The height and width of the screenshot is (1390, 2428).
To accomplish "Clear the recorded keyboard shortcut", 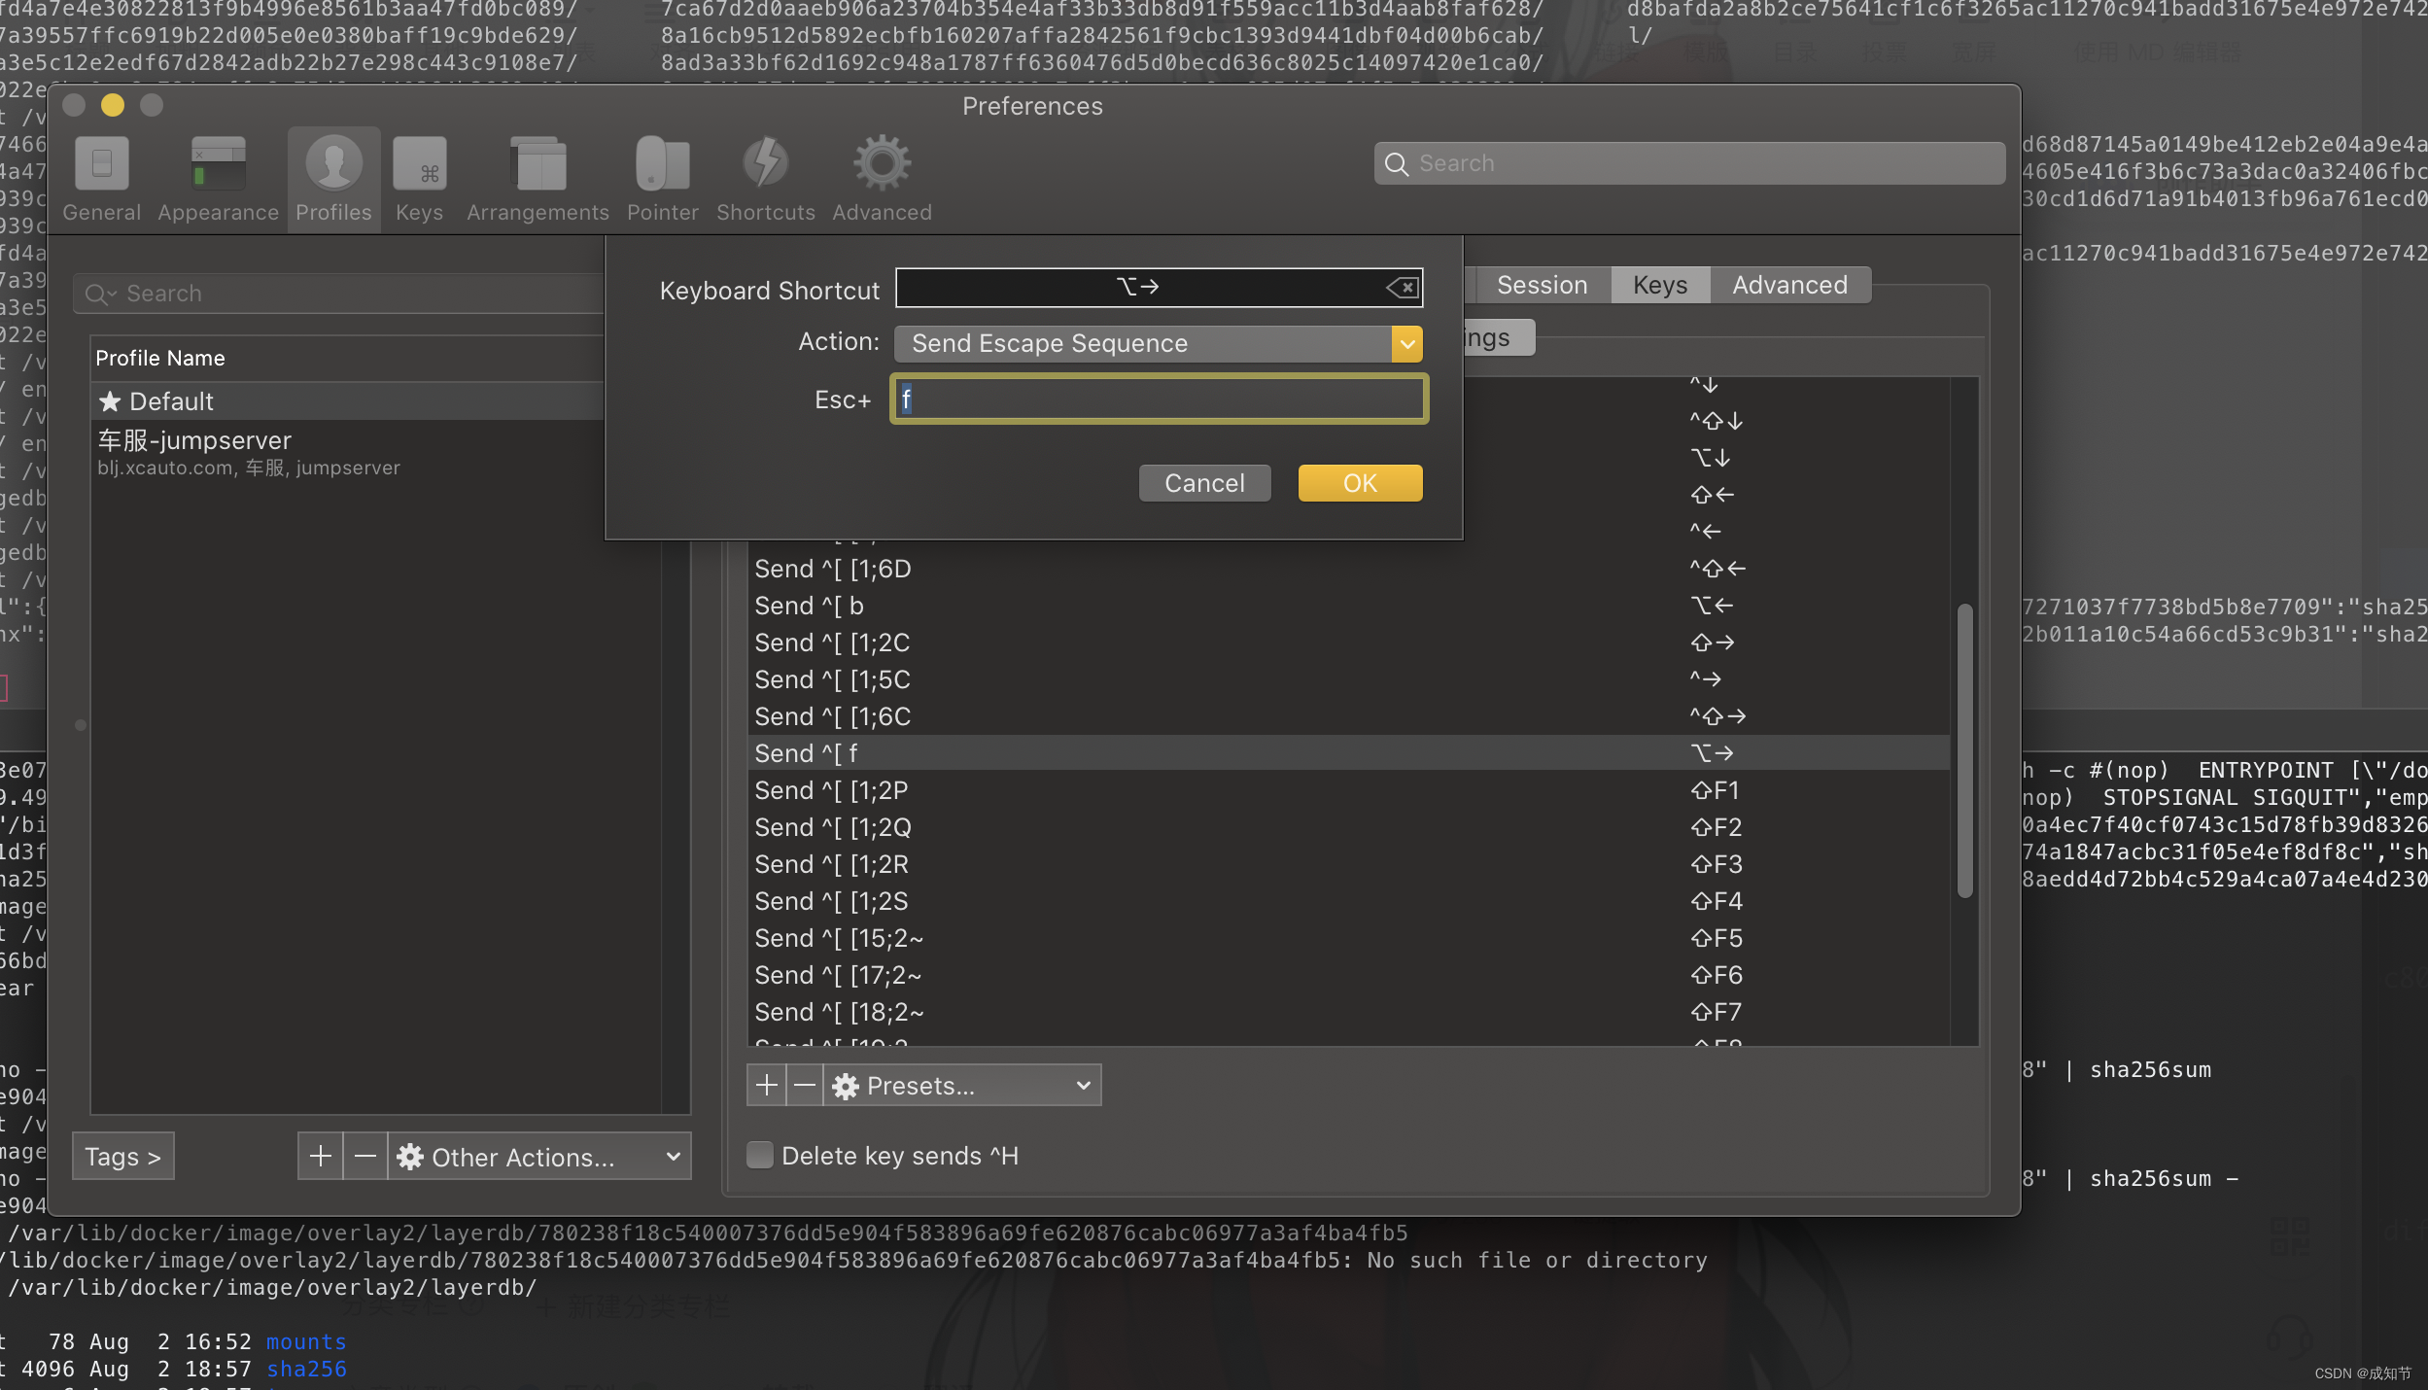I will [x=1402, y=288].
